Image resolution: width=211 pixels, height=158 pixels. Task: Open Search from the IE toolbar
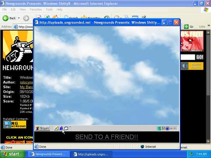point(71,17)
